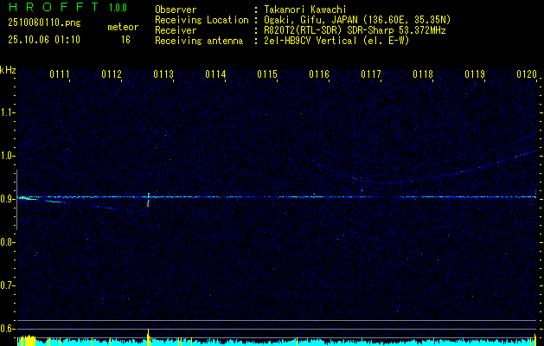This screenshot has height=346, width=544.
Task: Click the 0111 time marker
Action: 60,74
